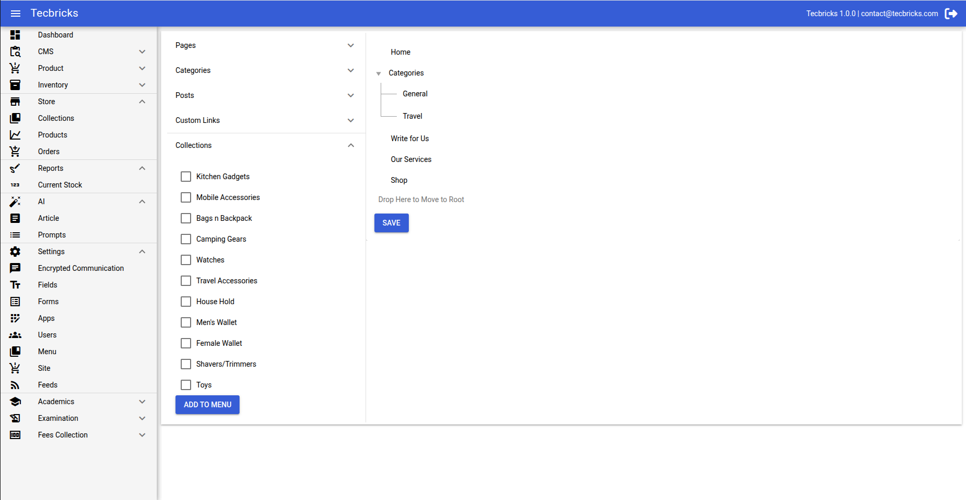Viewport: 966px width, 500px height.
Task: Click the Forms list icon
Action: tap(15, 302)
